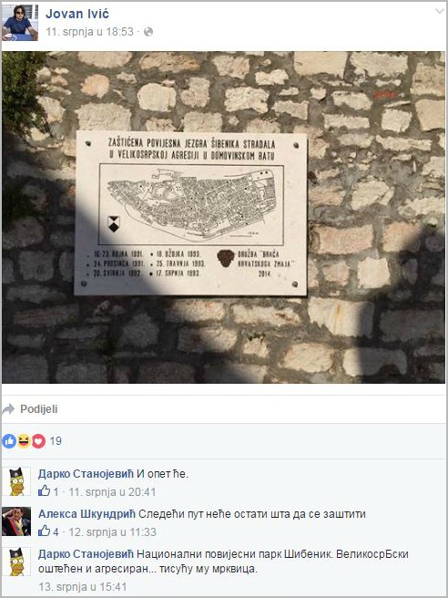The height and width of the screenshot is (598, 448).
Task: Open the Алекса Шкундрић commenter name
Action: click(x=87, y=514)
